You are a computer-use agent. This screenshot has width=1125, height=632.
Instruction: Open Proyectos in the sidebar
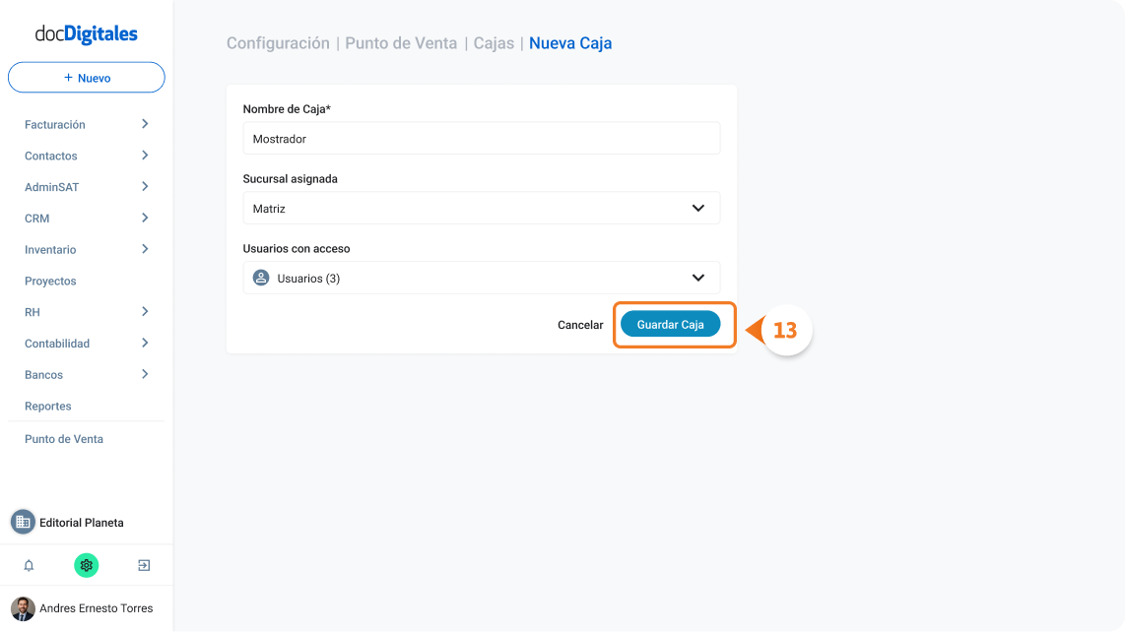point(50,281)
